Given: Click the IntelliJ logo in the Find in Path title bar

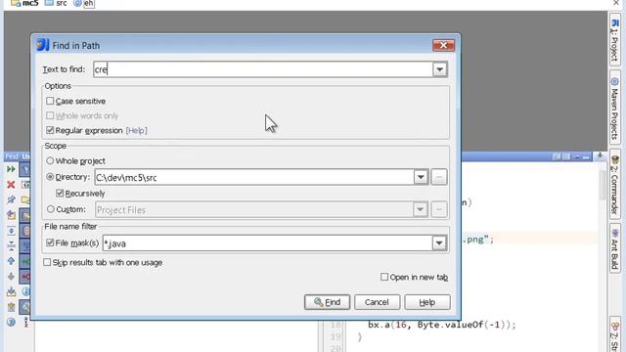Looking at the screenshot, I should pos(43,45).
